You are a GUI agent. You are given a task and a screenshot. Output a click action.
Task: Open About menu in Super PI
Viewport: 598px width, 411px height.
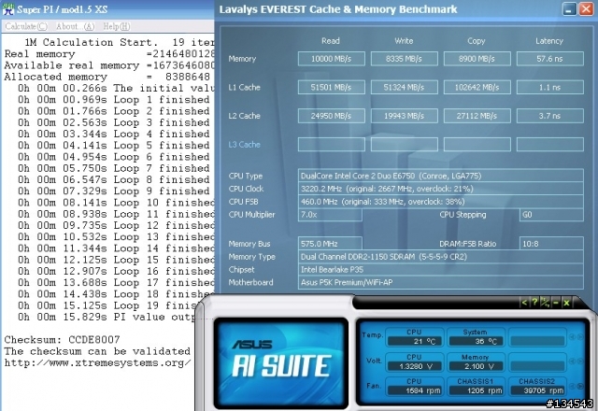coord(75,26)
